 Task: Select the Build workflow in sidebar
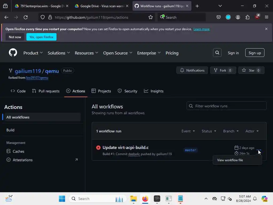(x=41, y=130)
